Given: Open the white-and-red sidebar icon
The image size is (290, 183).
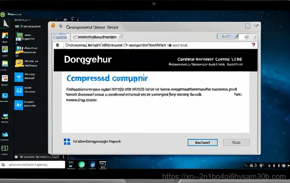Looking at the screenshot, I should click(5, 78).
